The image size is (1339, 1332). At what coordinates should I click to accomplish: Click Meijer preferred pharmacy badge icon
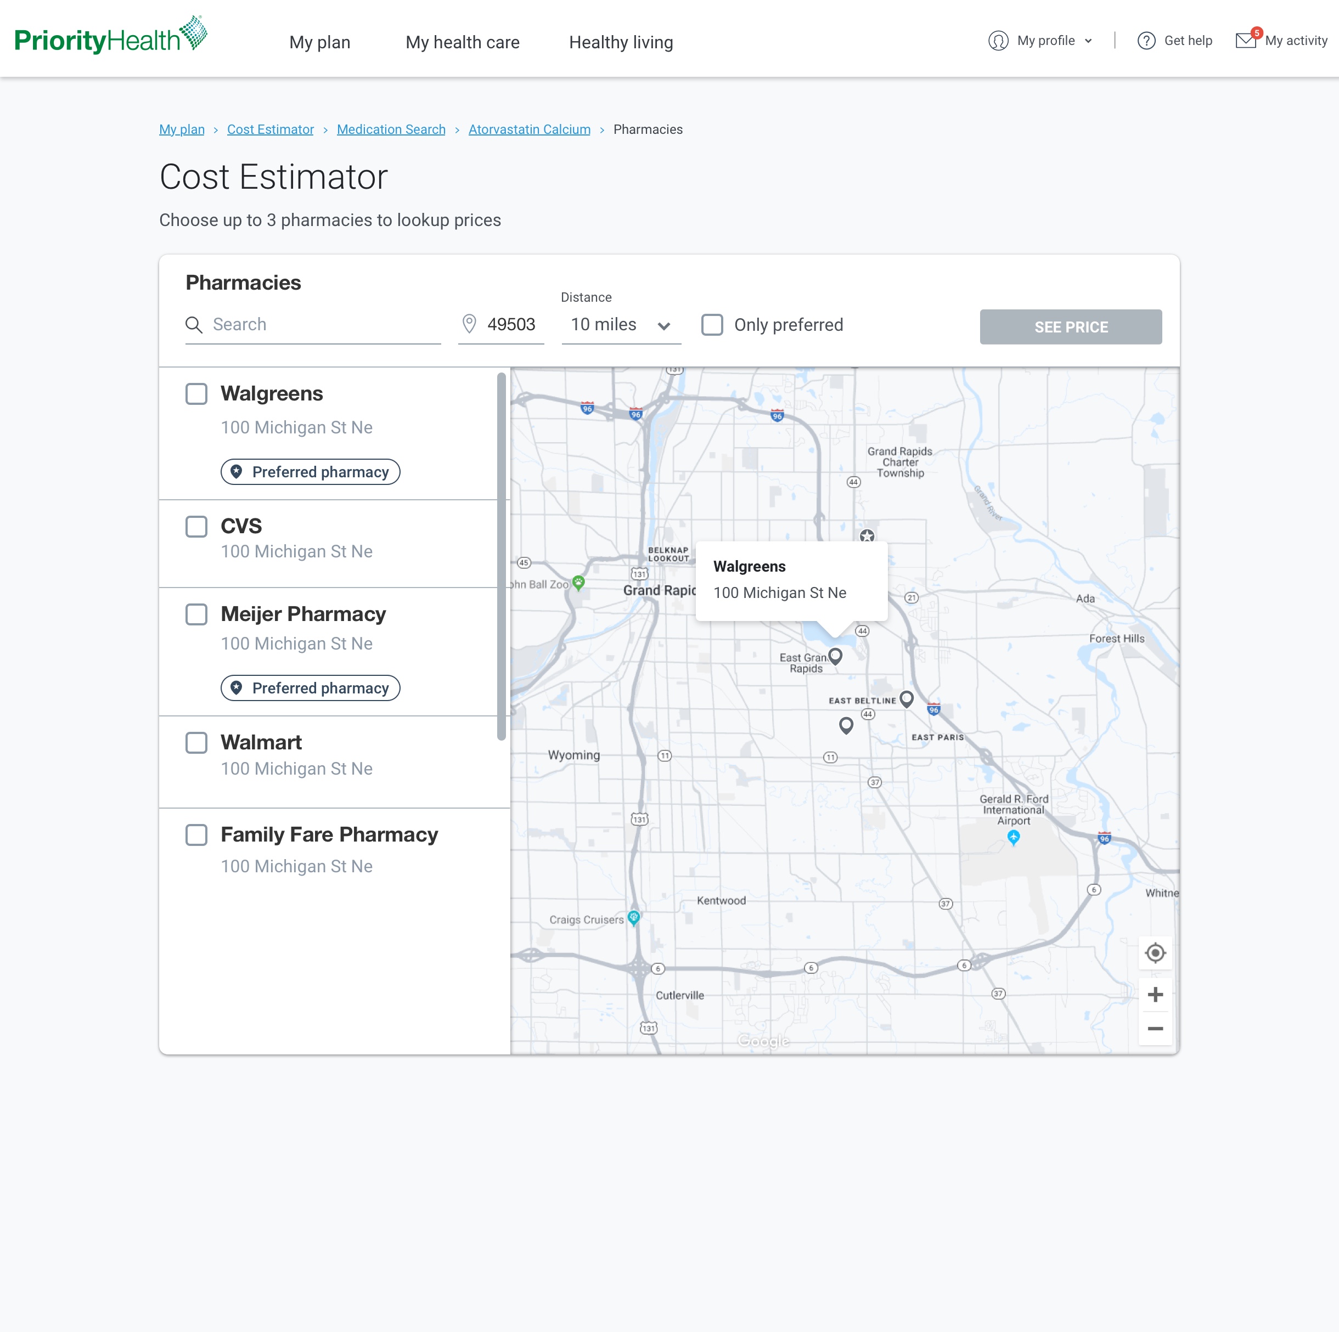tap(237, 687)
